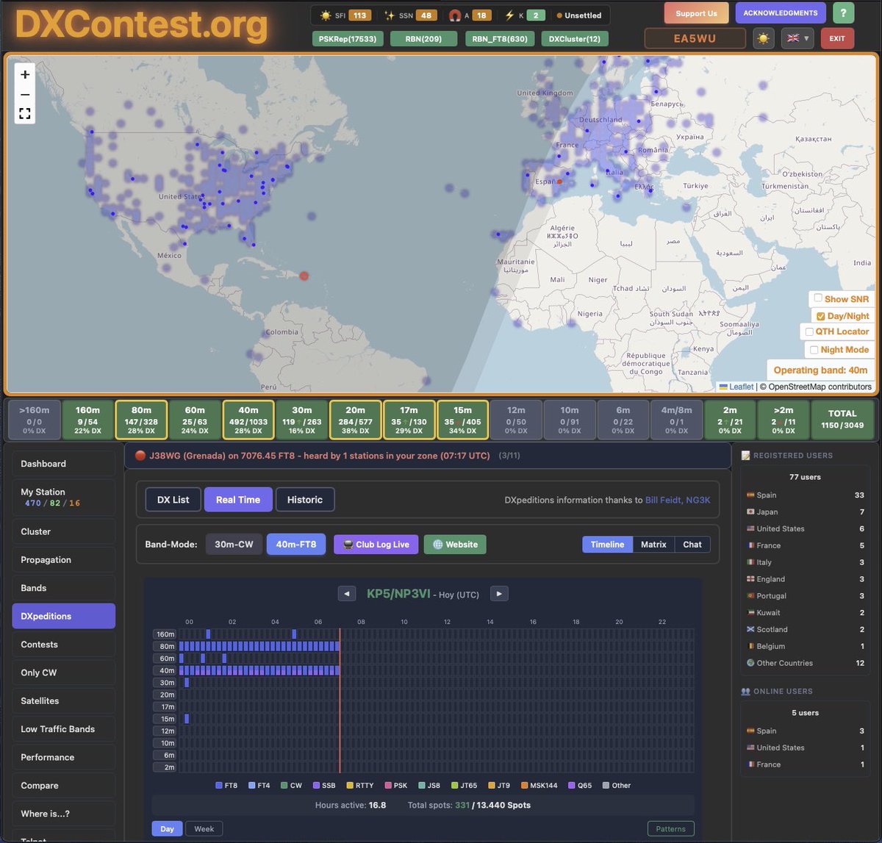
Task: Select Day view in timeline
Action: point(168,829)
